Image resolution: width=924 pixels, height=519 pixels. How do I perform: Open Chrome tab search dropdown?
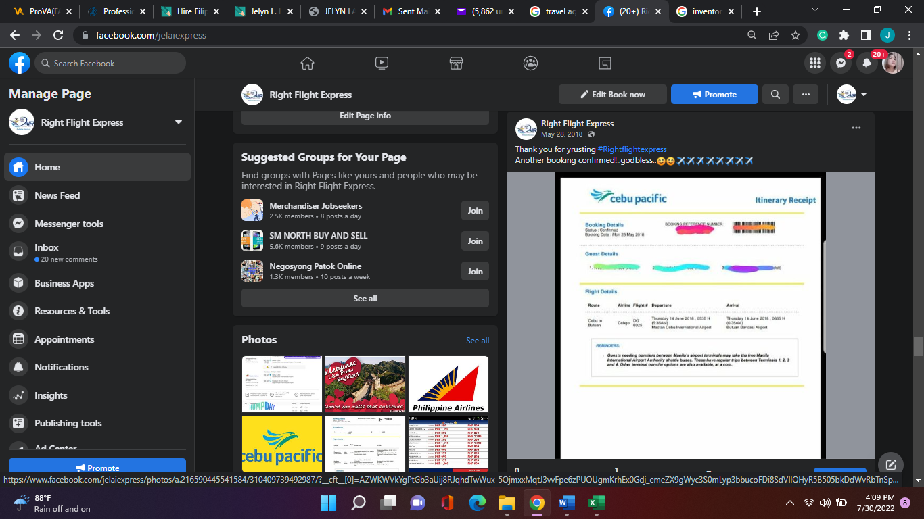[x=814, y=10]
